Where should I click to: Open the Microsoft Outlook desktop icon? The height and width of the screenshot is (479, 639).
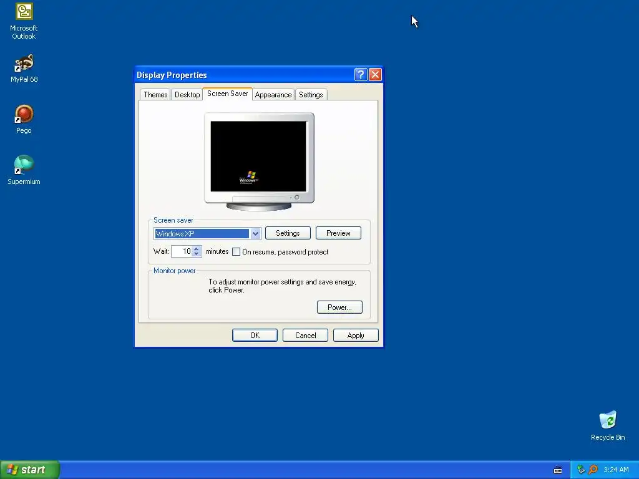(x=24, y=21)
